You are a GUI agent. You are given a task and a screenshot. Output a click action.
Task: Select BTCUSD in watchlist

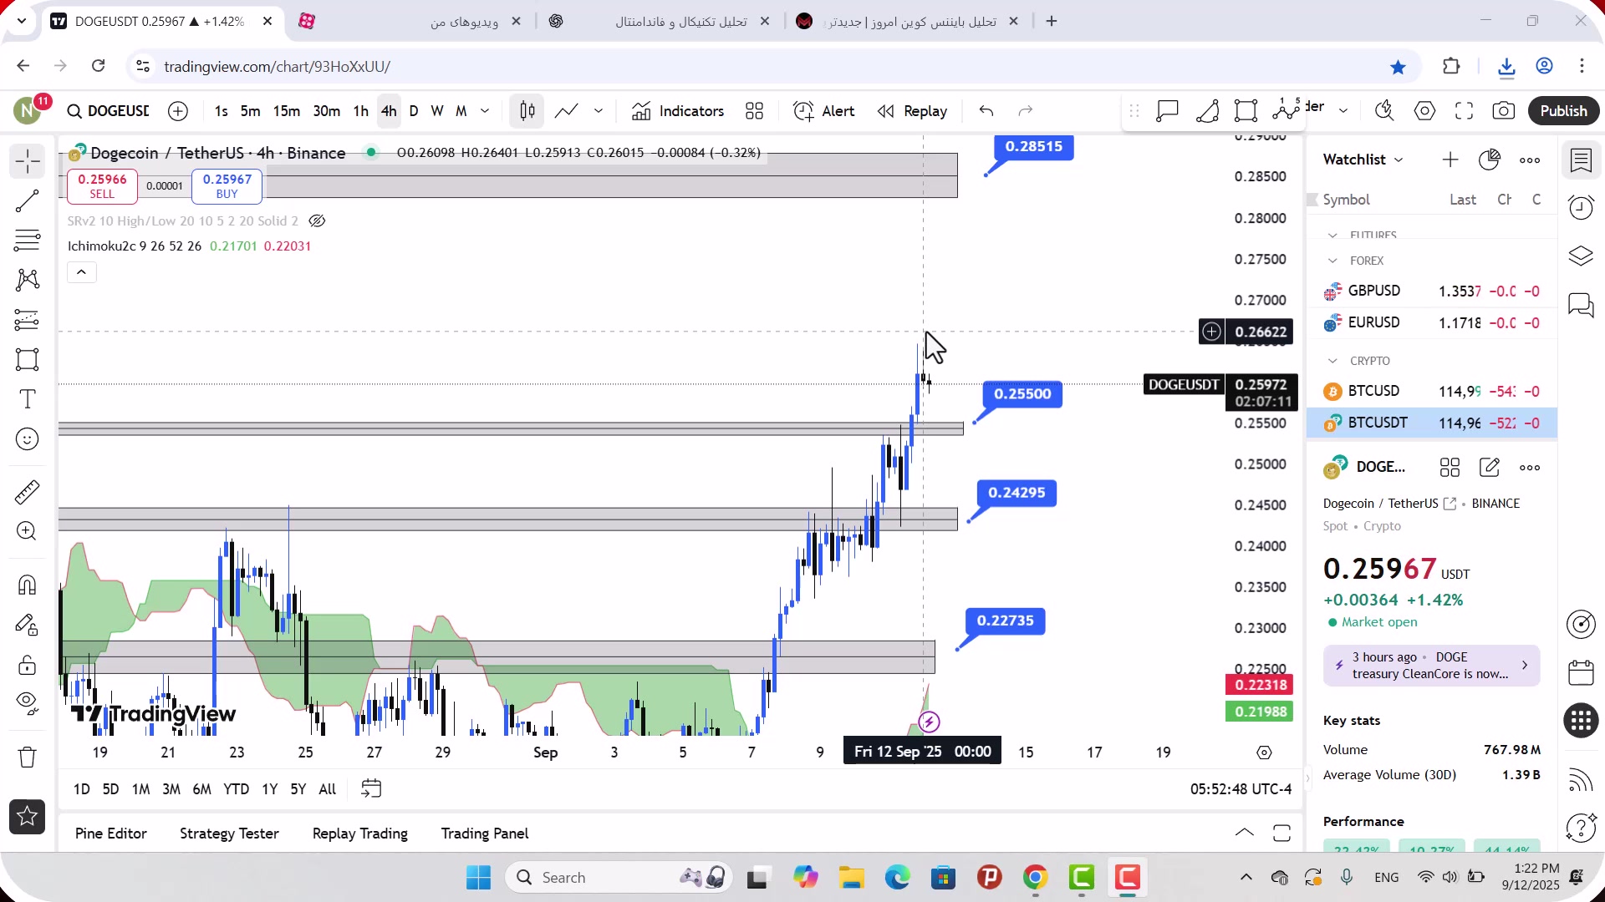click(1431, 392)
